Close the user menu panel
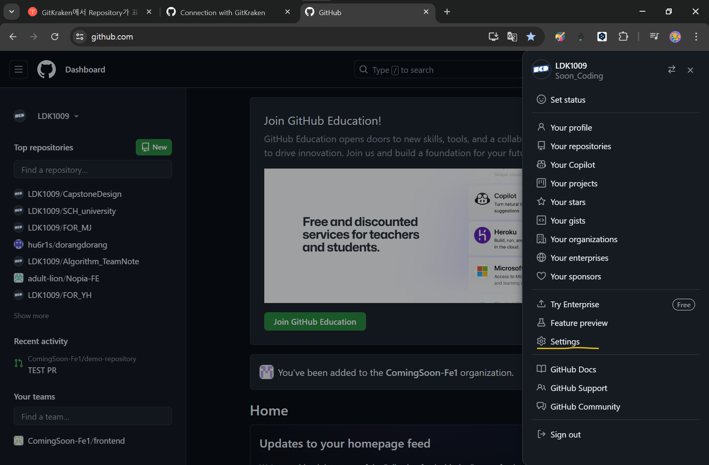This screenshot has width=709, height=465. tap(690, 70)
